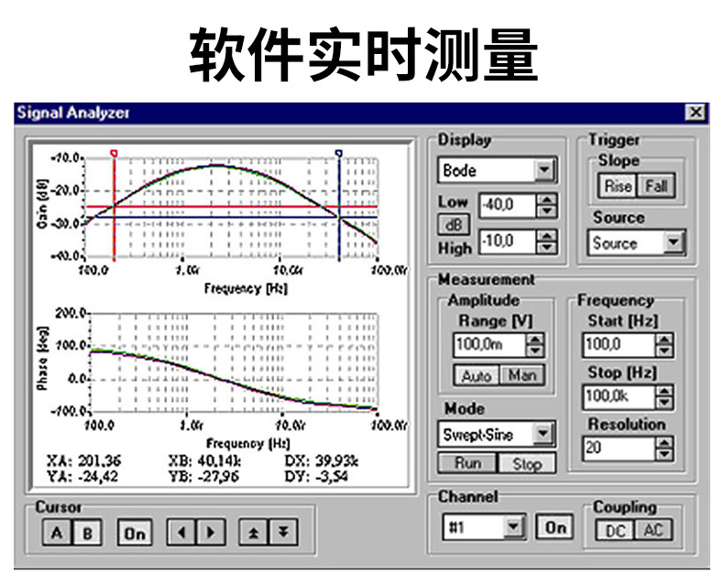Select DC coupling
Image resolution: width=724 pixels, height=583 pixels.
point(615,530)
